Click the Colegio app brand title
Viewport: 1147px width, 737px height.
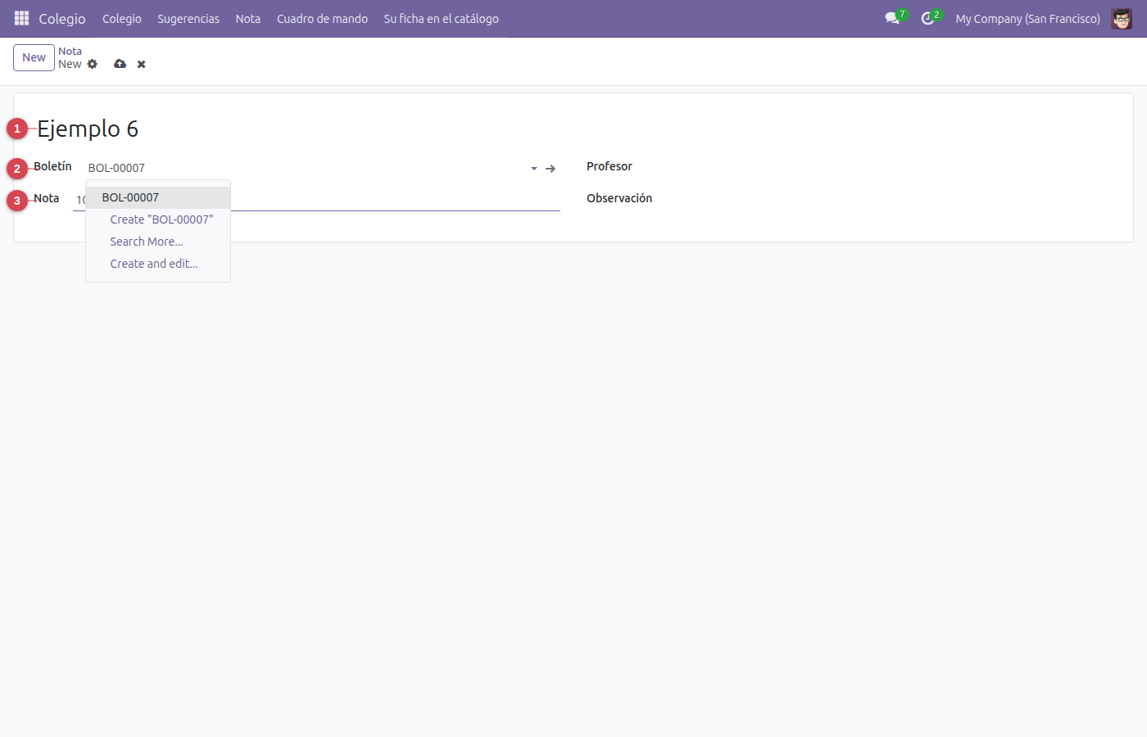click(62, 18)
